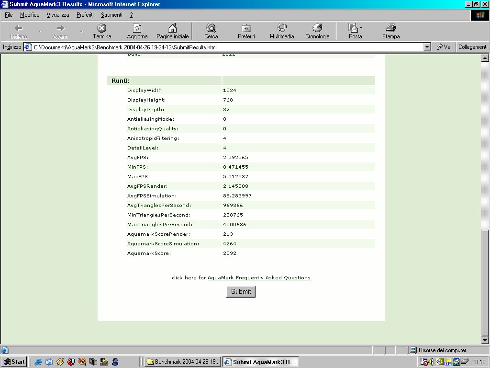The image size is (490, 368).
Task: Expand the Indietro history dropdown arrow
Action: pyautogui.click(x=39, y=32)
